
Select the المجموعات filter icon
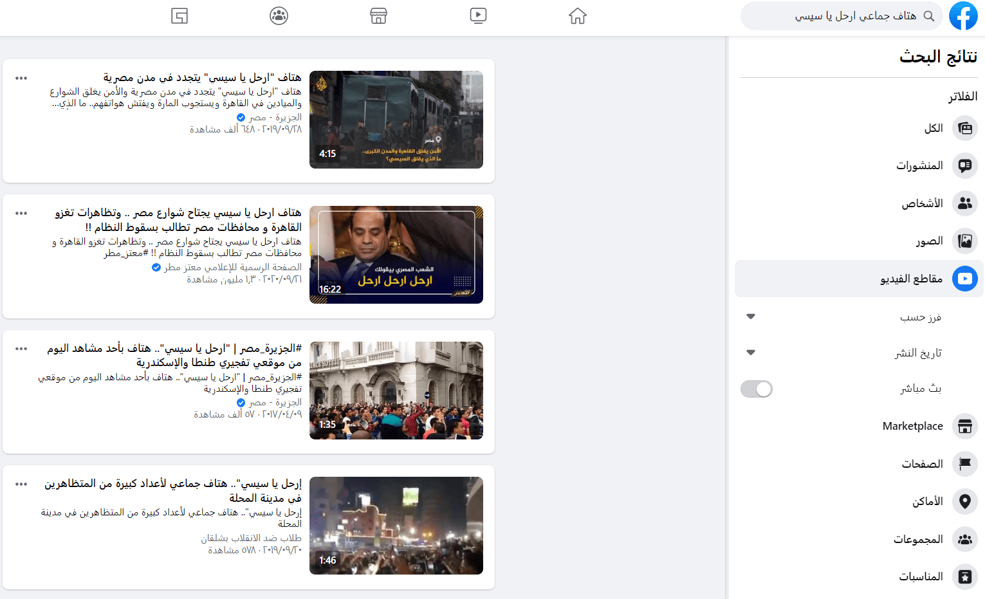point(964,539)
